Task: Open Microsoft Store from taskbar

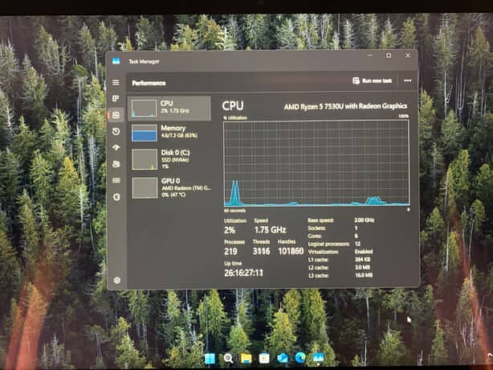Action: point(264,359)
